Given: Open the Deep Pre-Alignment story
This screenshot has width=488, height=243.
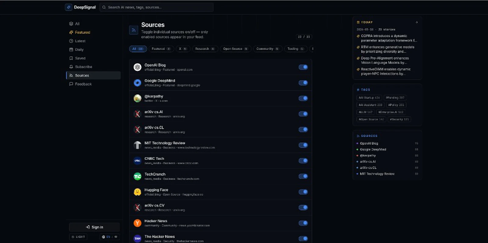Looking at the screenshot, I should [x=385, y=60].
